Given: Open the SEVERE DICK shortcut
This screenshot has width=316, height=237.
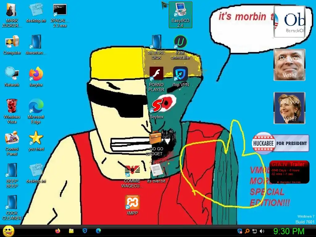Looking at the screenshot, I should (x=156, y=47).
